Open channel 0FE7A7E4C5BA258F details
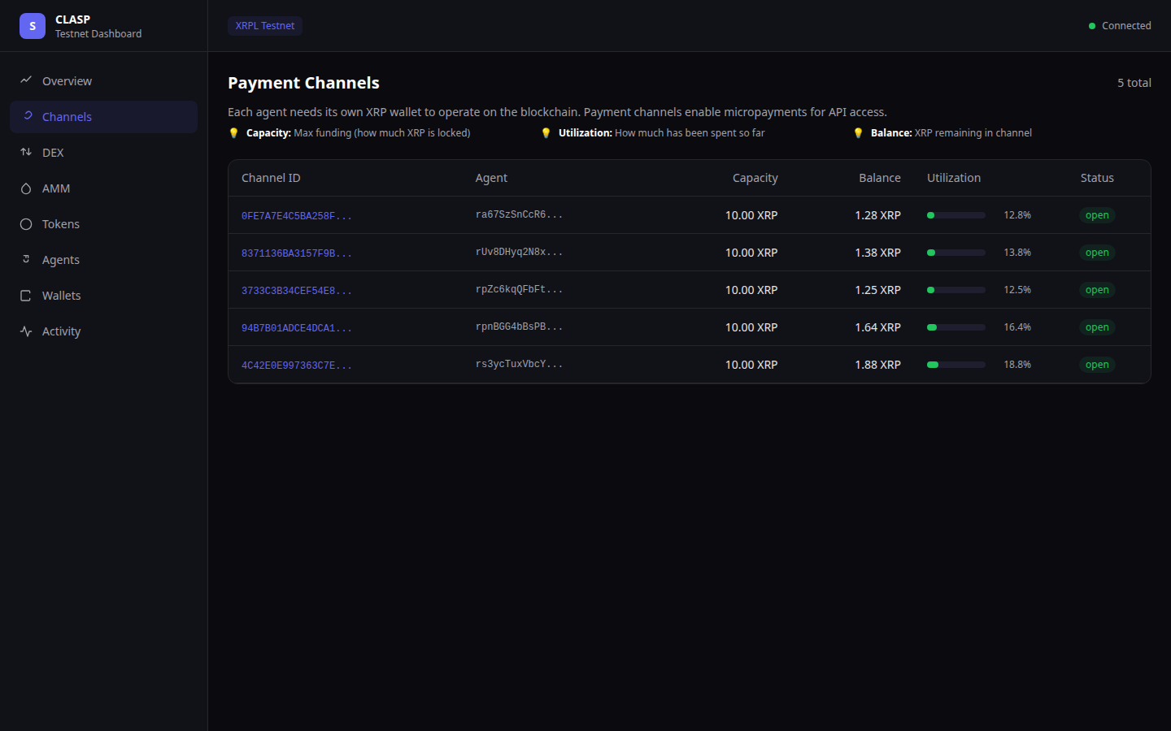1171x731 pixels. pyautogui.click(x=296, y=215)
